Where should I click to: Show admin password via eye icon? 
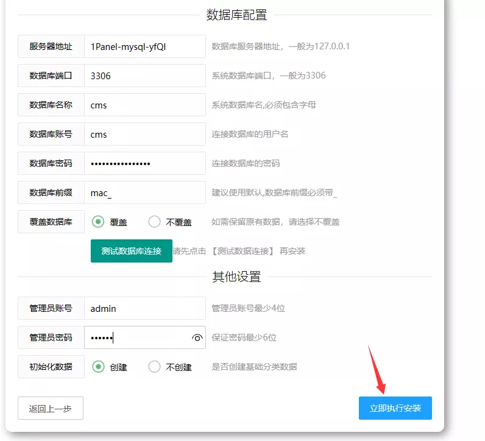pos(197,337)
